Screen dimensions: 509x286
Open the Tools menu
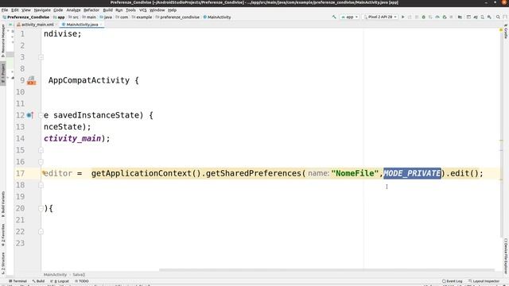pyautogui.click(x=130, y=10)
